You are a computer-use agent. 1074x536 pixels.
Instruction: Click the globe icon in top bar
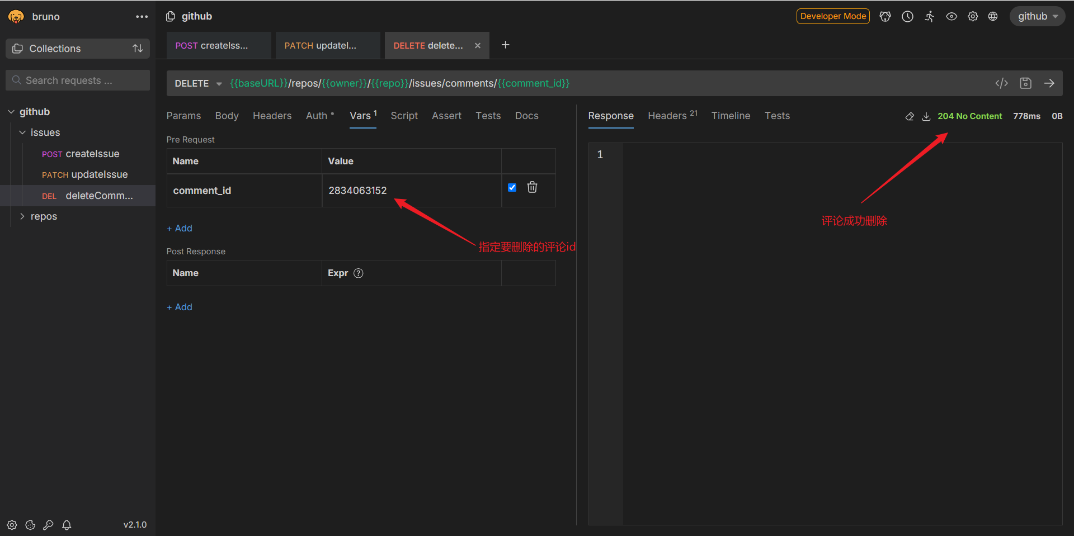(x=993, y=16)
